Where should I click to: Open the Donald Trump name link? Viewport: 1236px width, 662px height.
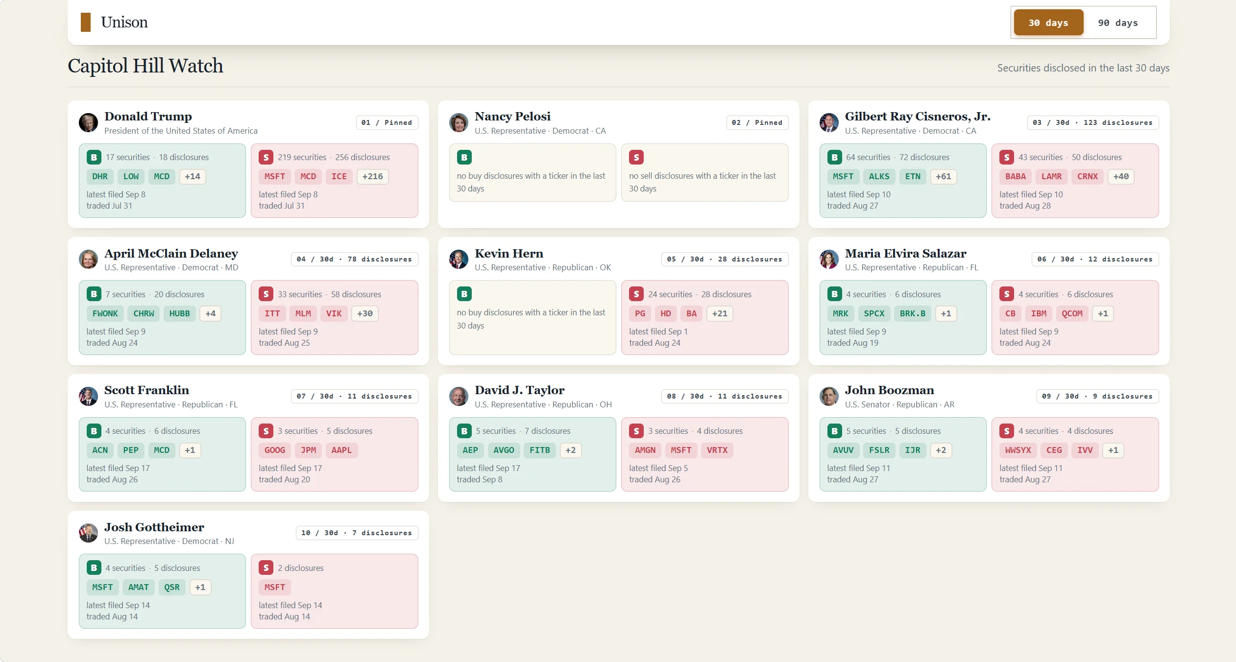pyautogui.click(x=148, y=117)
